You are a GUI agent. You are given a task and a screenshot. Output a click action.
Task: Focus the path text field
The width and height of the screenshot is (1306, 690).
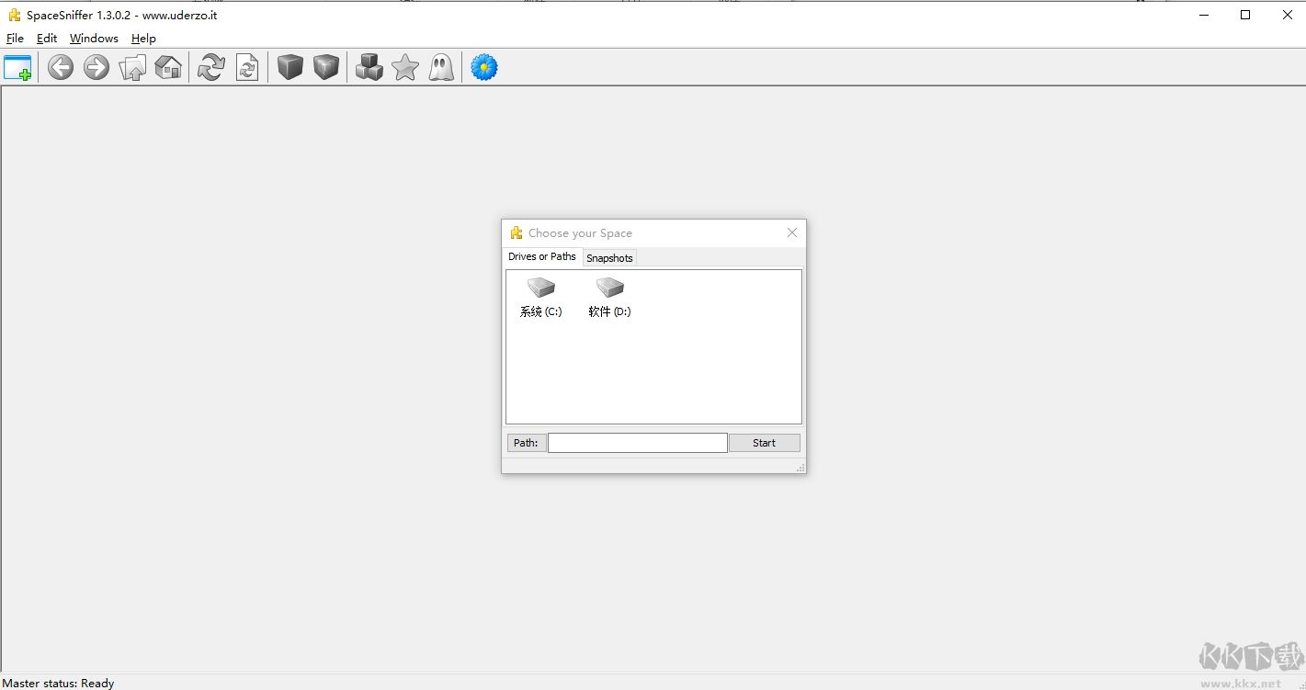click(x=638, y=443)
